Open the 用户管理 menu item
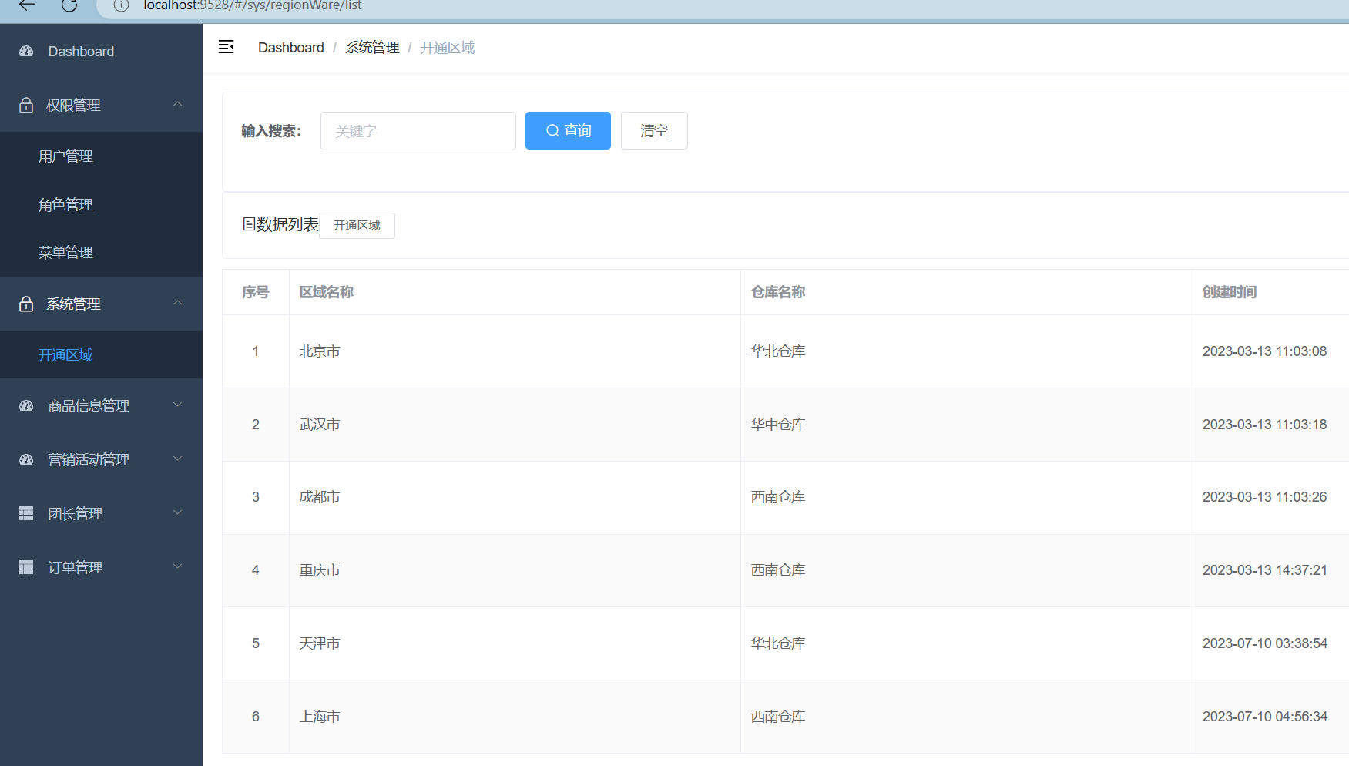 point(65,156)
